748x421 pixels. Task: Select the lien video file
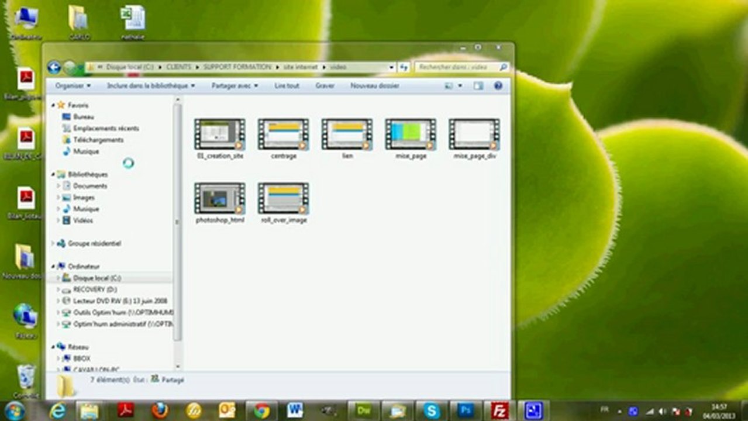(x=347, y=139)
